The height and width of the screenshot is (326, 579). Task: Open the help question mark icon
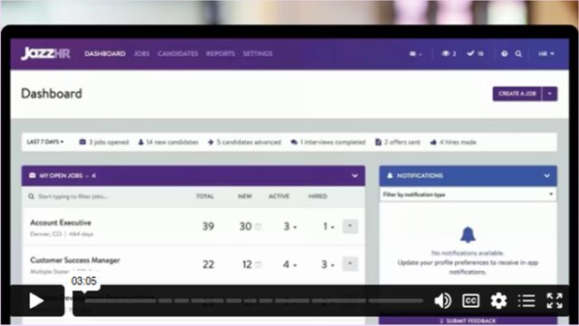[x=504, y=54]
